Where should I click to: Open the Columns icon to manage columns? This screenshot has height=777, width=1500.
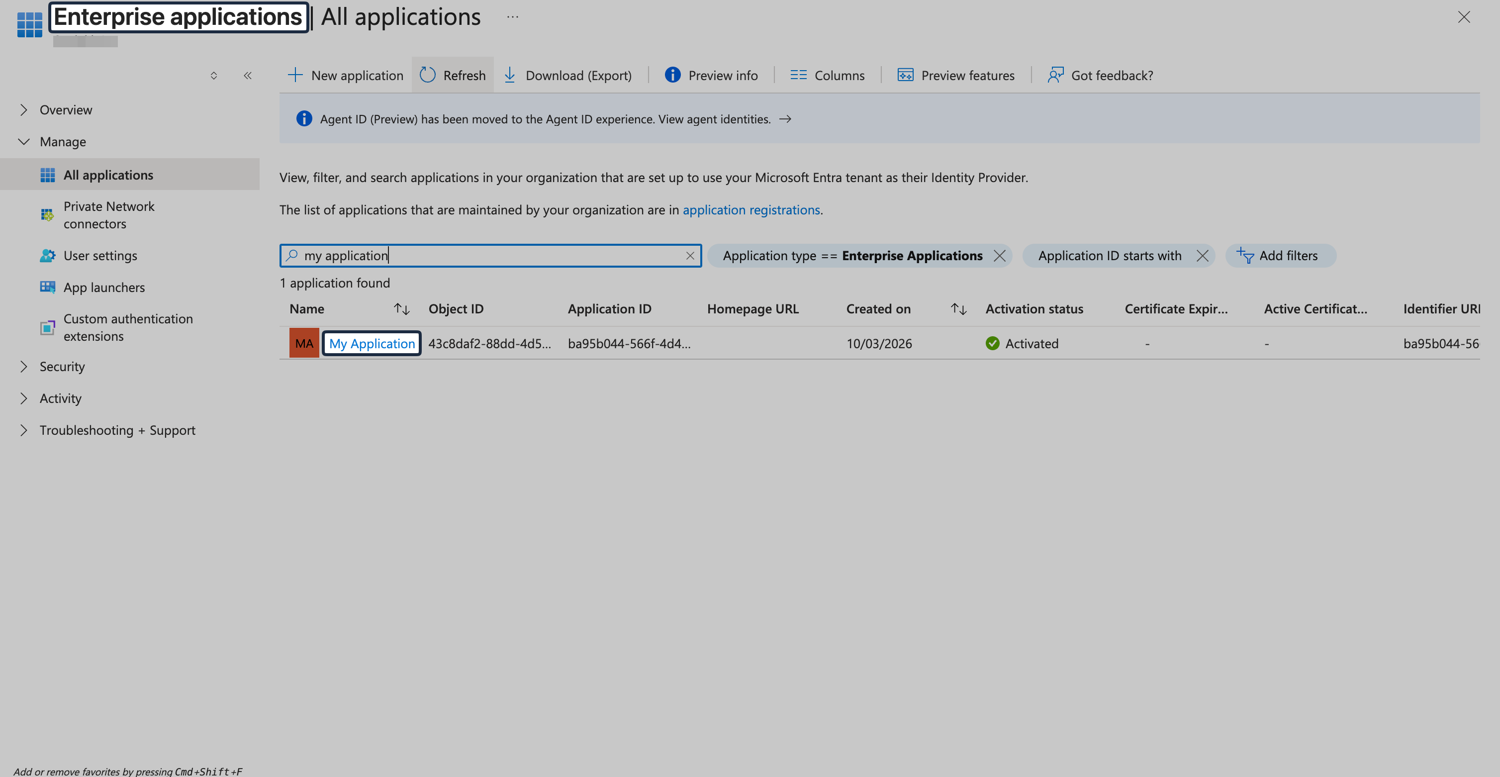pos(798,75)
